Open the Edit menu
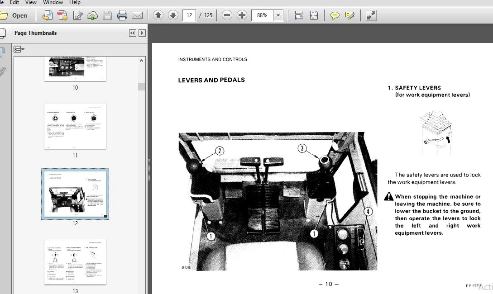The image size is (493, 294). click(x=14, y=3)
